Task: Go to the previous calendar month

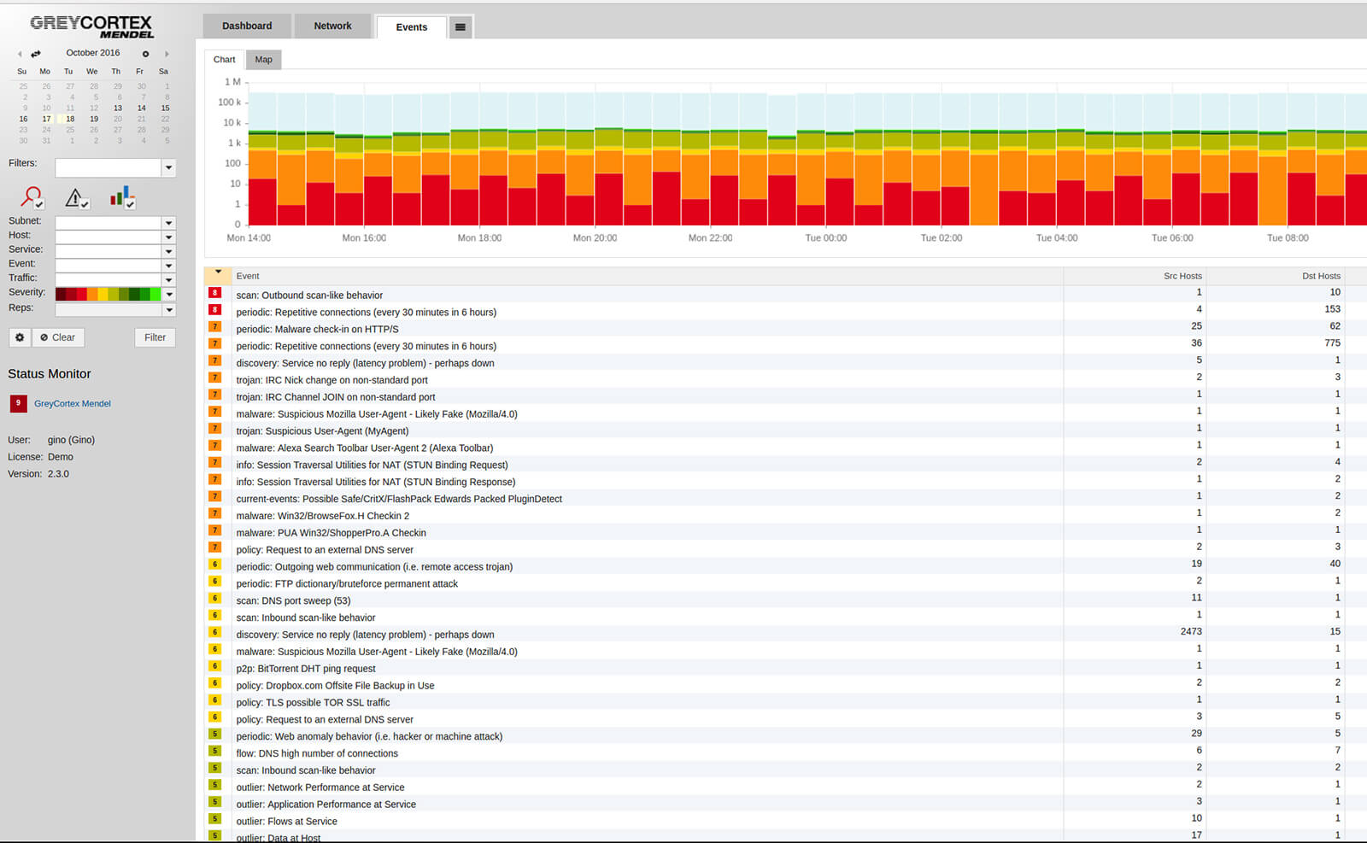Action: [20, 54]
